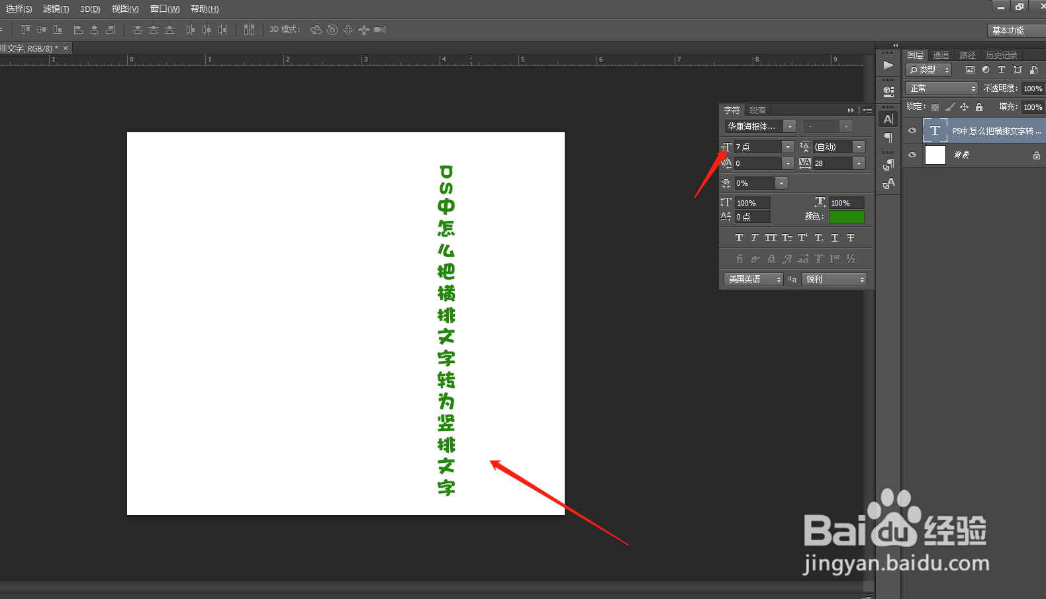Image resolution: width=1046 pixels, height=599 pixels.
Task: Toggle all caps text style
Action: 771,237
